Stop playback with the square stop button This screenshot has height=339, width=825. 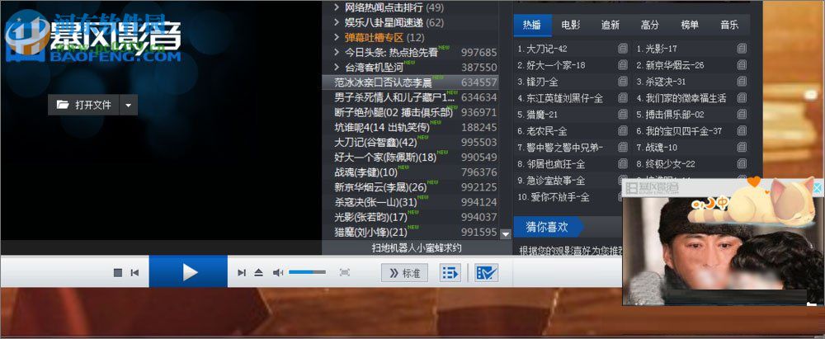point(118,272)
